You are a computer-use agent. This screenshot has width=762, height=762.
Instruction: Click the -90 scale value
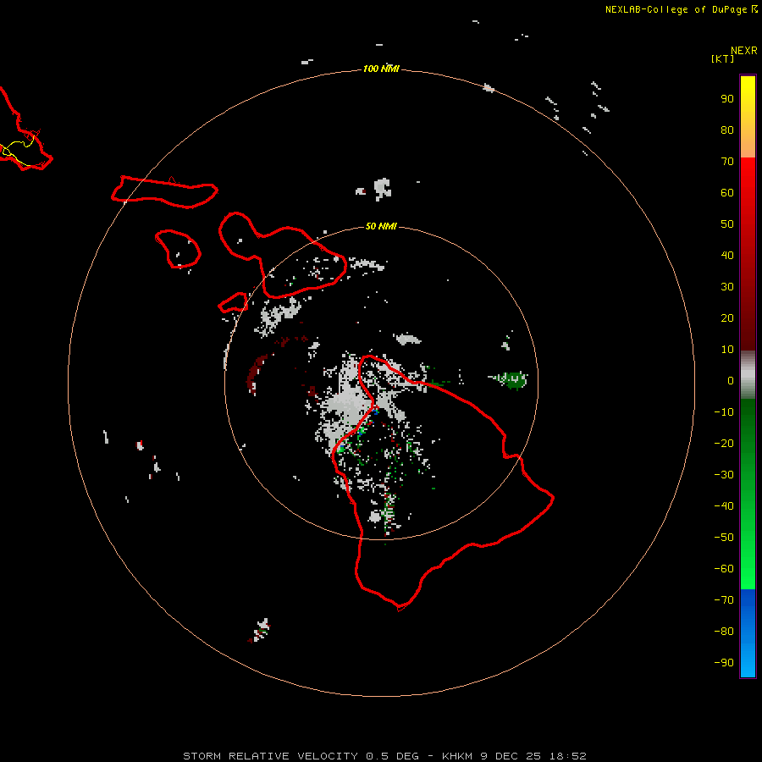724,663
